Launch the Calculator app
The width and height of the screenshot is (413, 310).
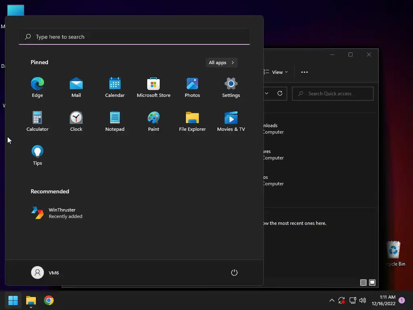pyautogui.click(x=38, y=121)
